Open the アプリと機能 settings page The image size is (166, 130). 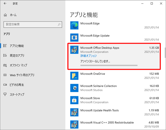point(17,46)
